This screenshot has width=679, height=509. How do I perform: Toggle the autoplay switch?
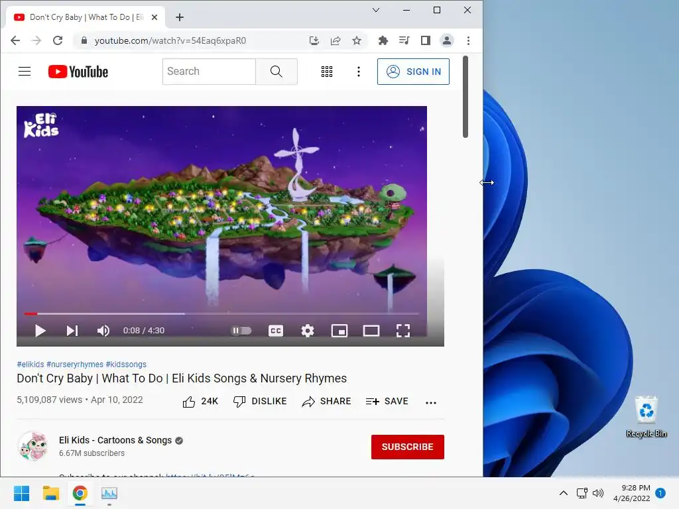[241, 331]
